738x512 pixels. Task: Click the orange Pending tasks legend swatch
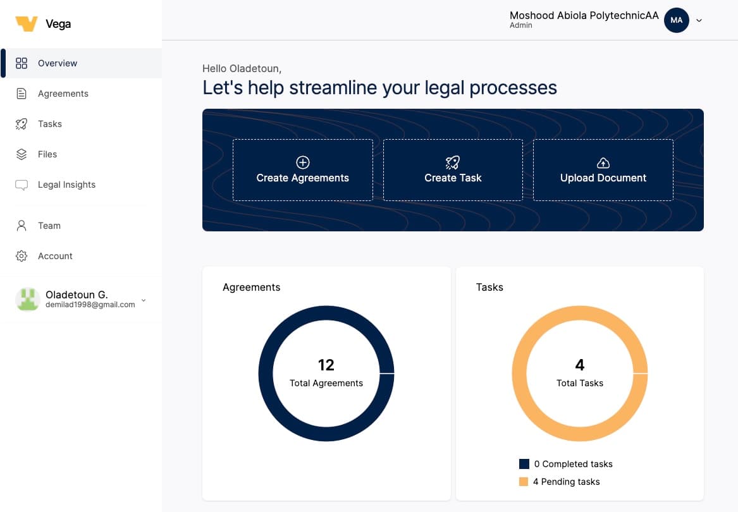pyautogui.click(x=524, y=482)
